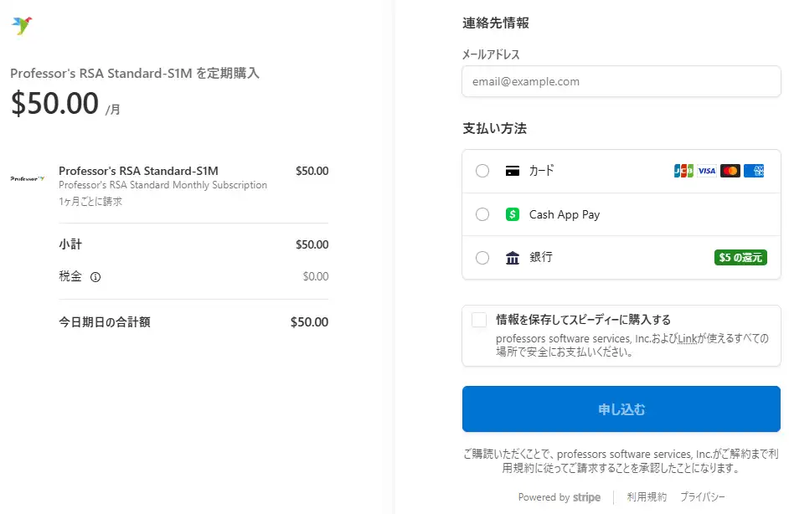Click the Professor's product logo thumbnail
This screenshot has width=789, height=514.
(28, 178)
